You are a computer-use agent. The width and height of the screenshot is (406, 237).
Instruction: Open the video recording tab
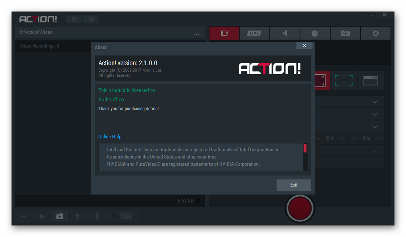(224, 33)
